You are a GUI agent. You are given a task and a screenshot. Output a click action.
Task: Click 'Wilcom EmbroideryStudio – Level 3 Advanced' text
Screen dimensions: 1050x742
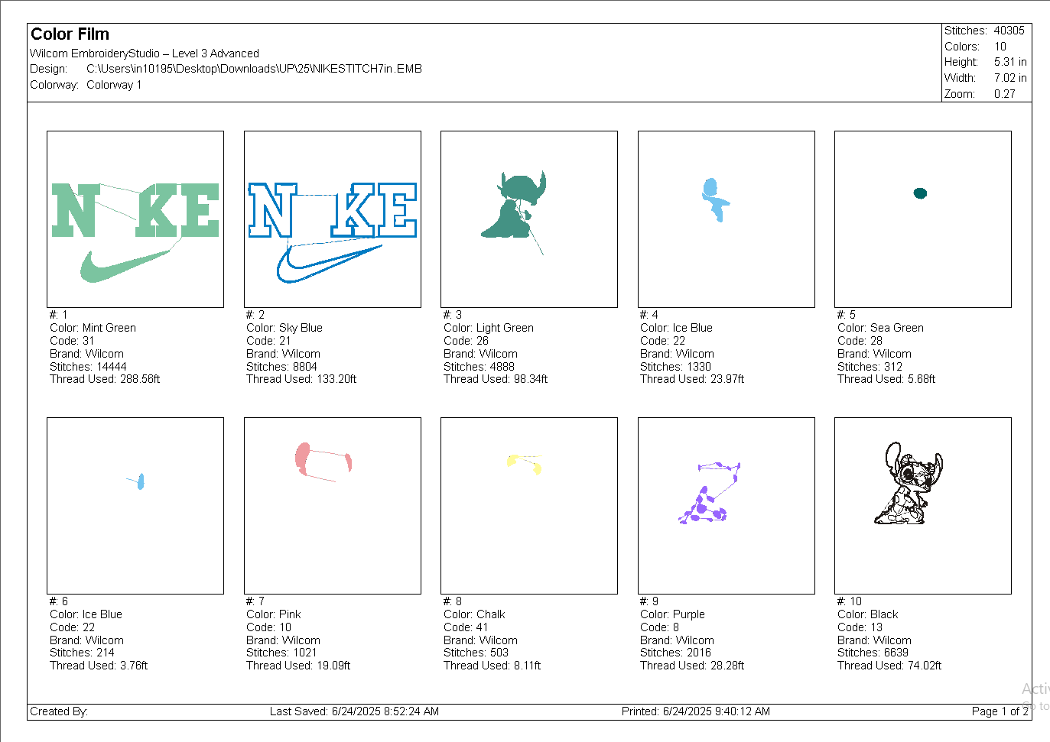pos(145,53)
